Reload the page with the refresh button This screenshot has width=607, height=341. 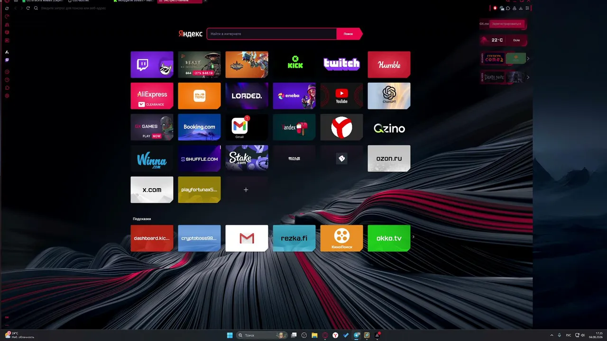(28, 8)
